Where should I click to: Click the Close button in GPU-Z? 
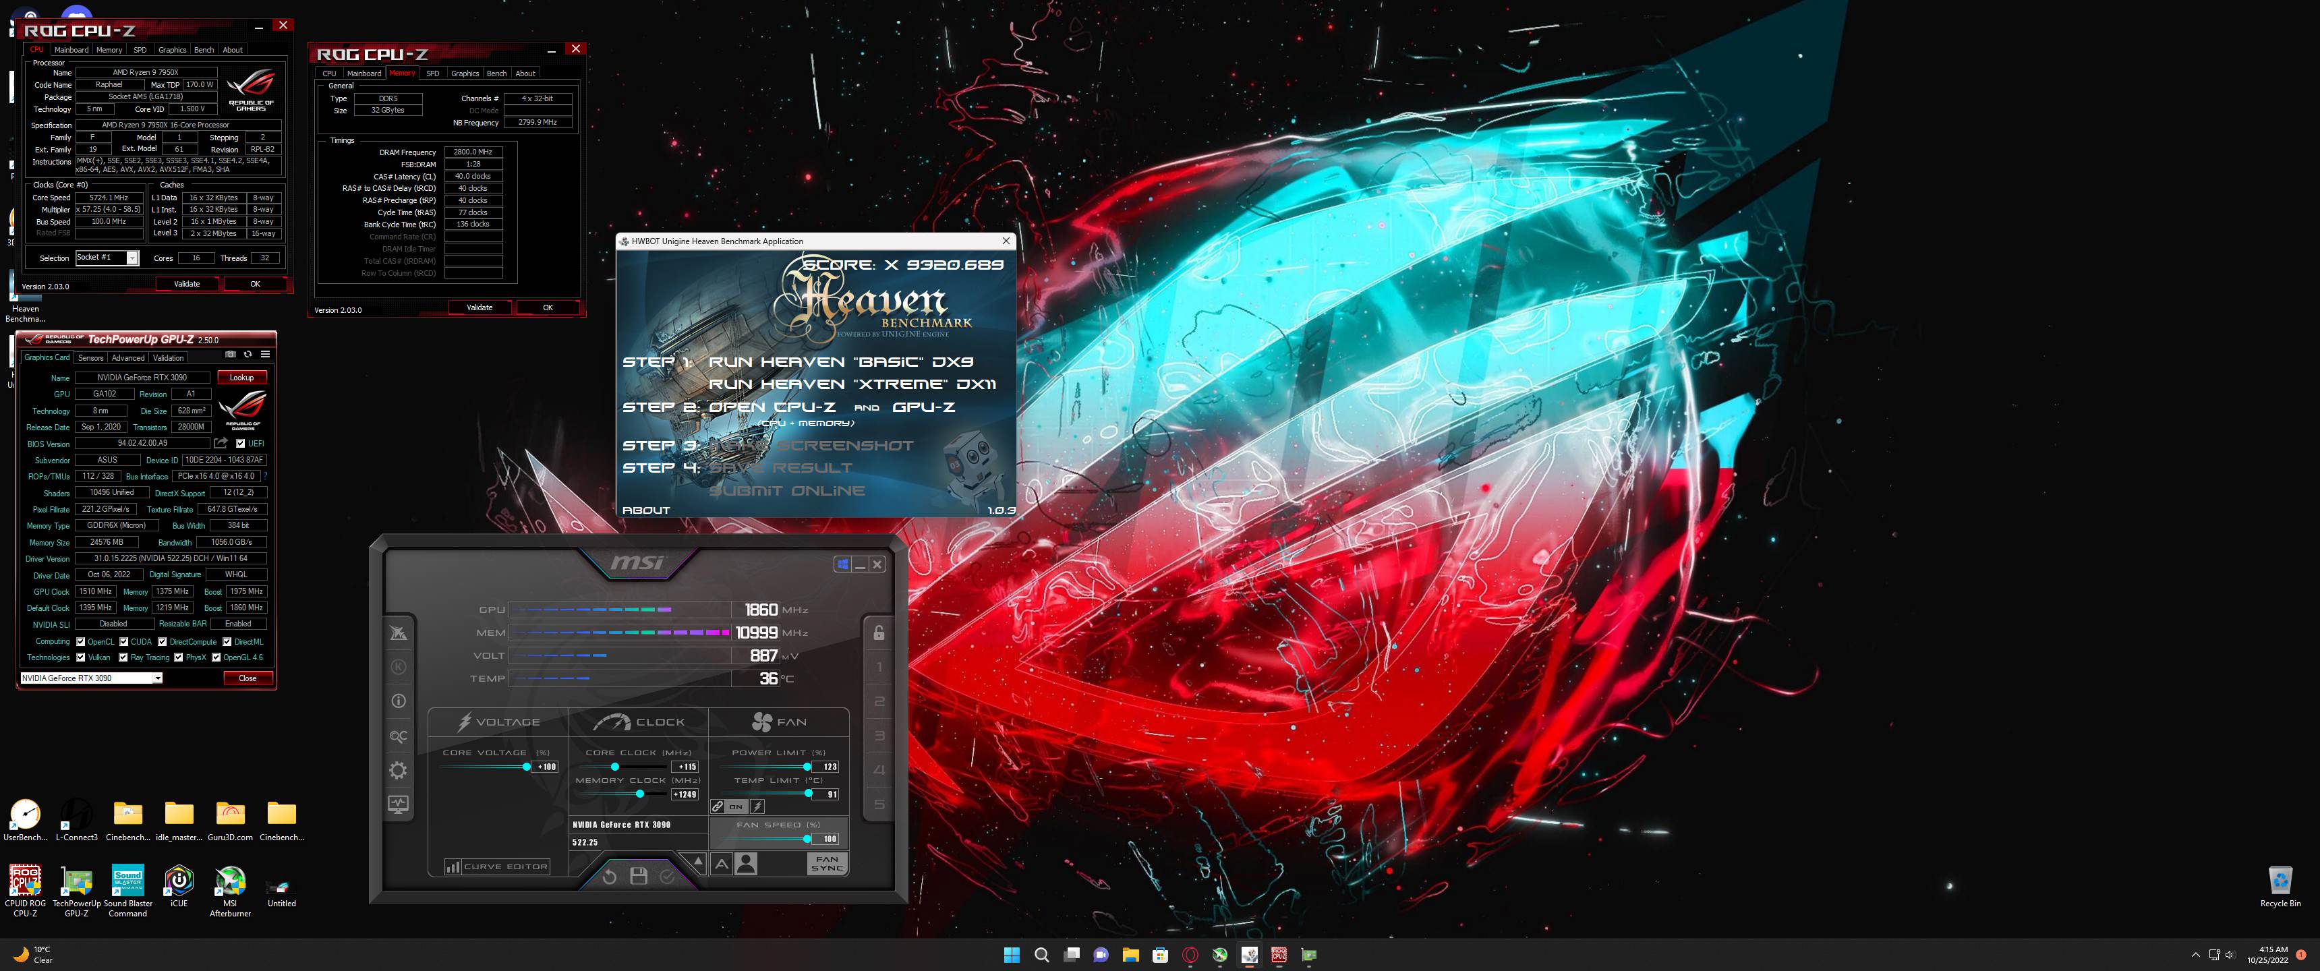(248, 678)
